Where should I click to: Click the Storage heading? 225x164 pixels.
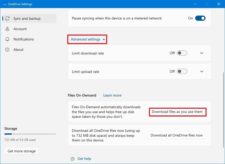(11, 128)
